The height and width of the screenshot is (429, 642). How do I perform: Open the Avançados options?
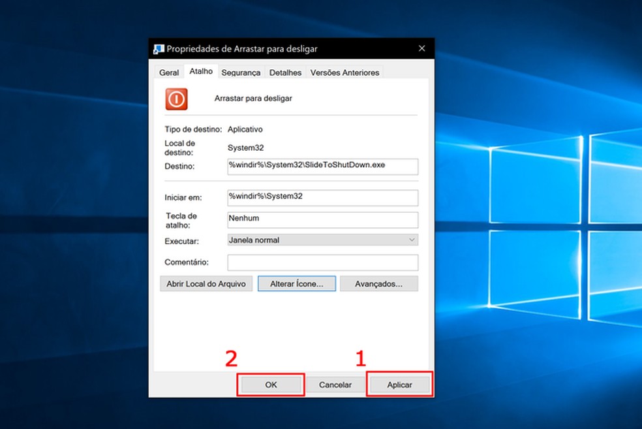point(379,283)
